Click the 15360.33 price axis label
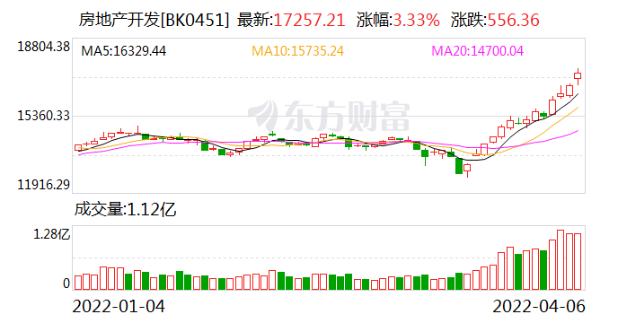 [x=43, y=116]
